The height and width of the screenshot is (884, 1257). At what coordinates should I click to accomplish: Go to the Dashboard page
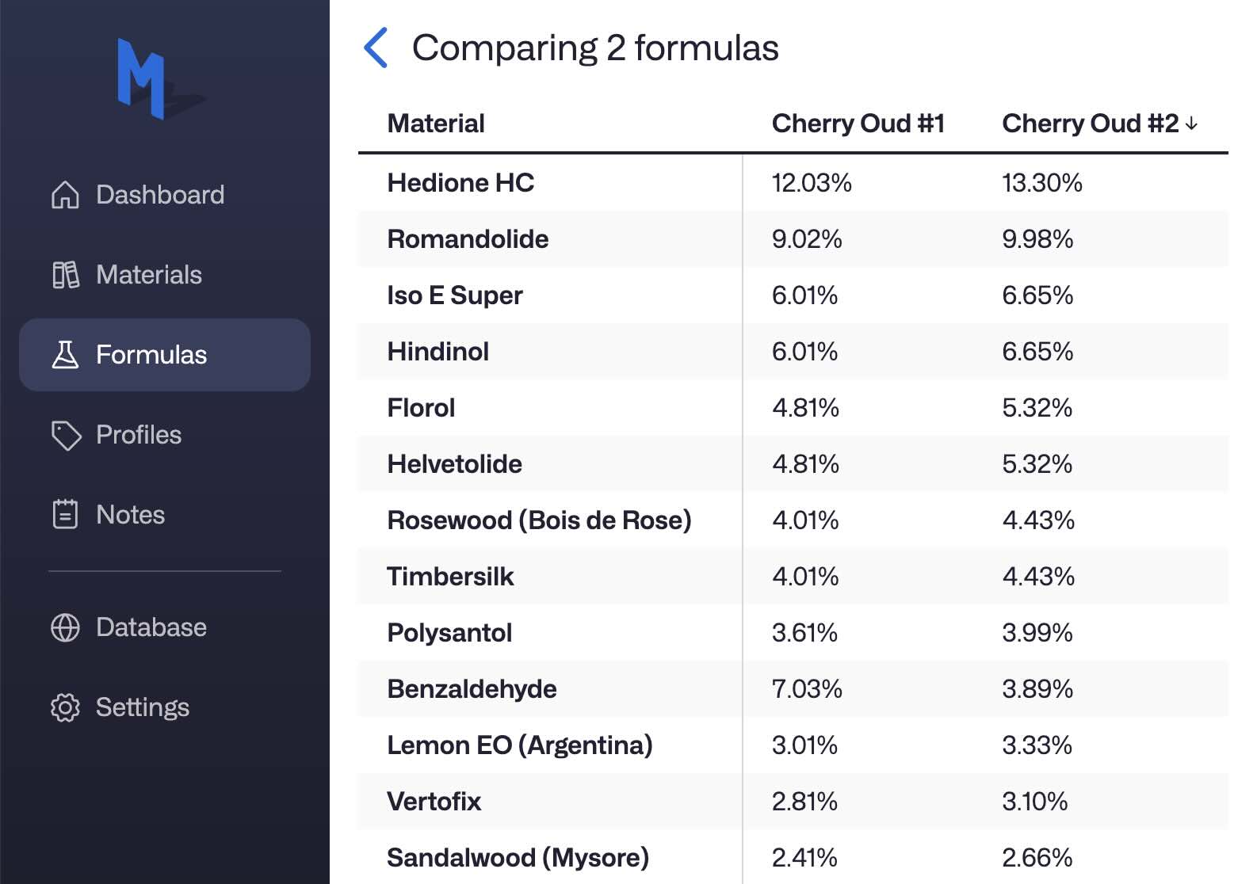pos(159,194)
